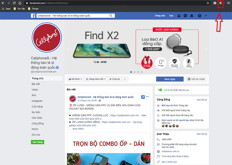Image resolution: width=232 pixels, height=165 pixels.
Task: Click the Mua ngay button
Action: (x=170, y=79)
